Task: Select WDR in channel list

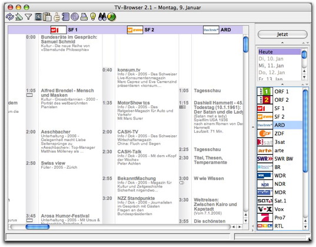Action: pos(280,176)
